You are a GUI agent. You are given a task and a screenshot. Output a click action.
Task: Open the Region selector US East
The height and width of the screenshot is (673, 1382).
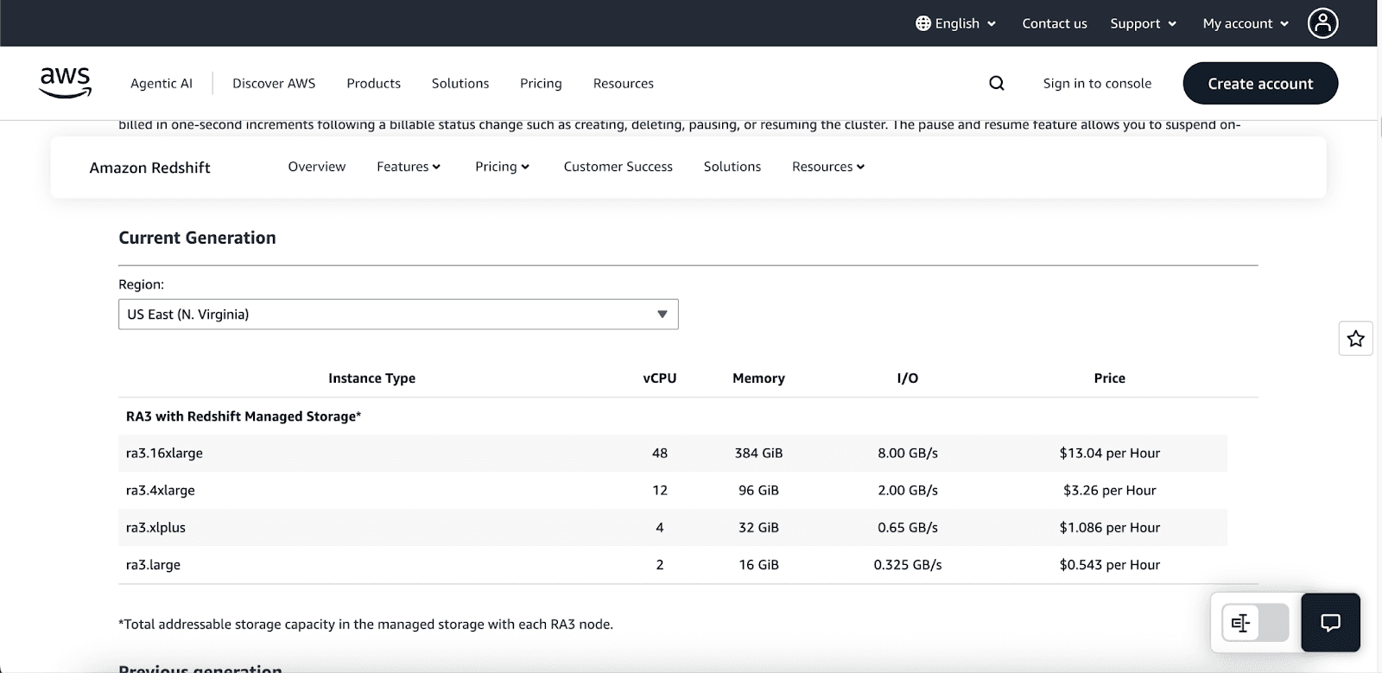click(x=398, y=314)
